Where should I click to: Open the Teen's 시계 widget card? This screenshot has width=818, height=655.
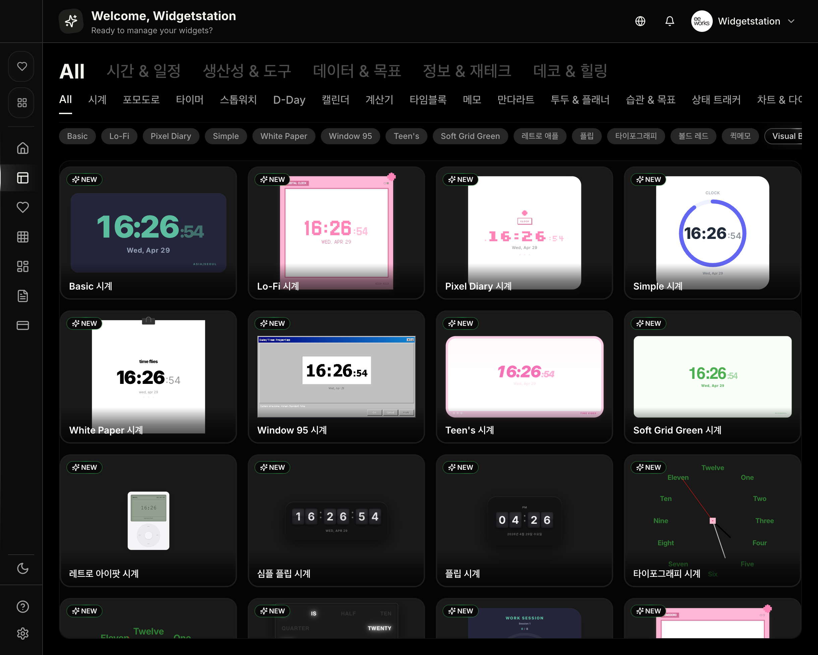tap(524, 377)
